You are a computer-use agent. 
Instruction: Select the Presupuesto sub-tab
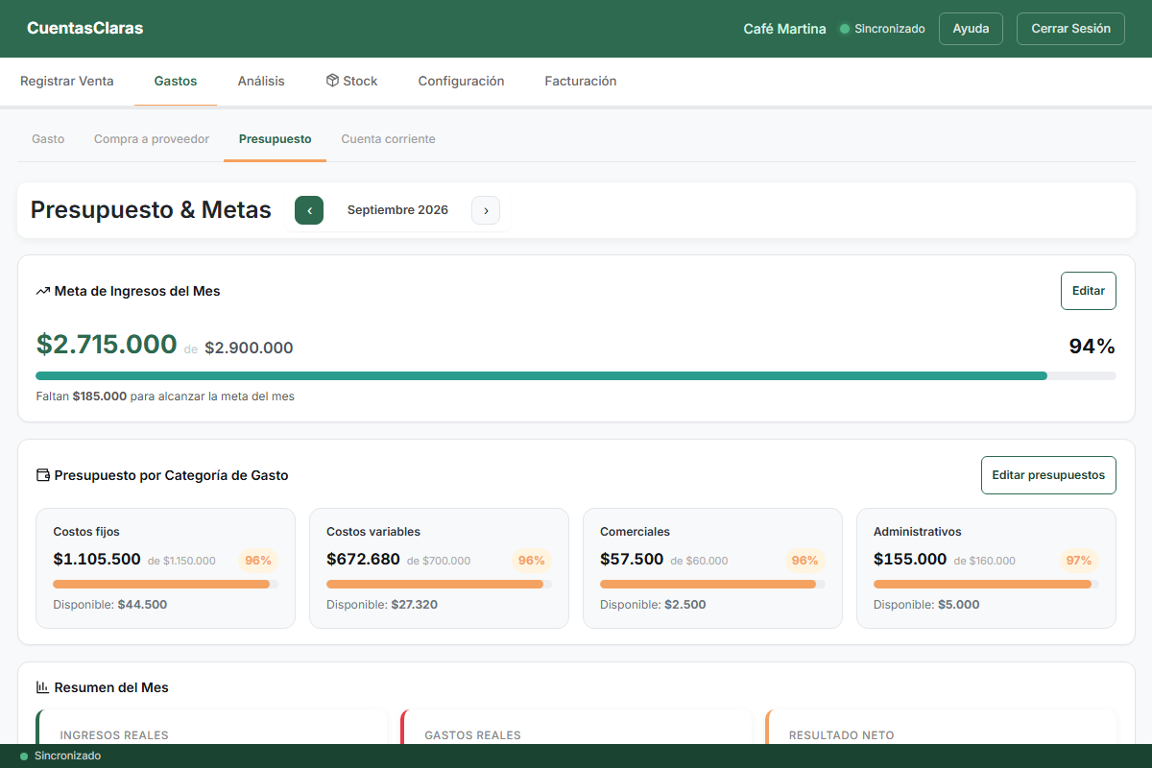pos(276,139)
